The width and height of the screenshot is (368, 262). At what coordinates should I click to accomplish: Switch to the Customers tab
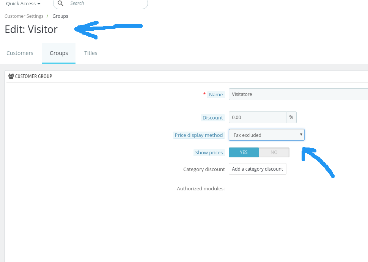click(20, 53)
